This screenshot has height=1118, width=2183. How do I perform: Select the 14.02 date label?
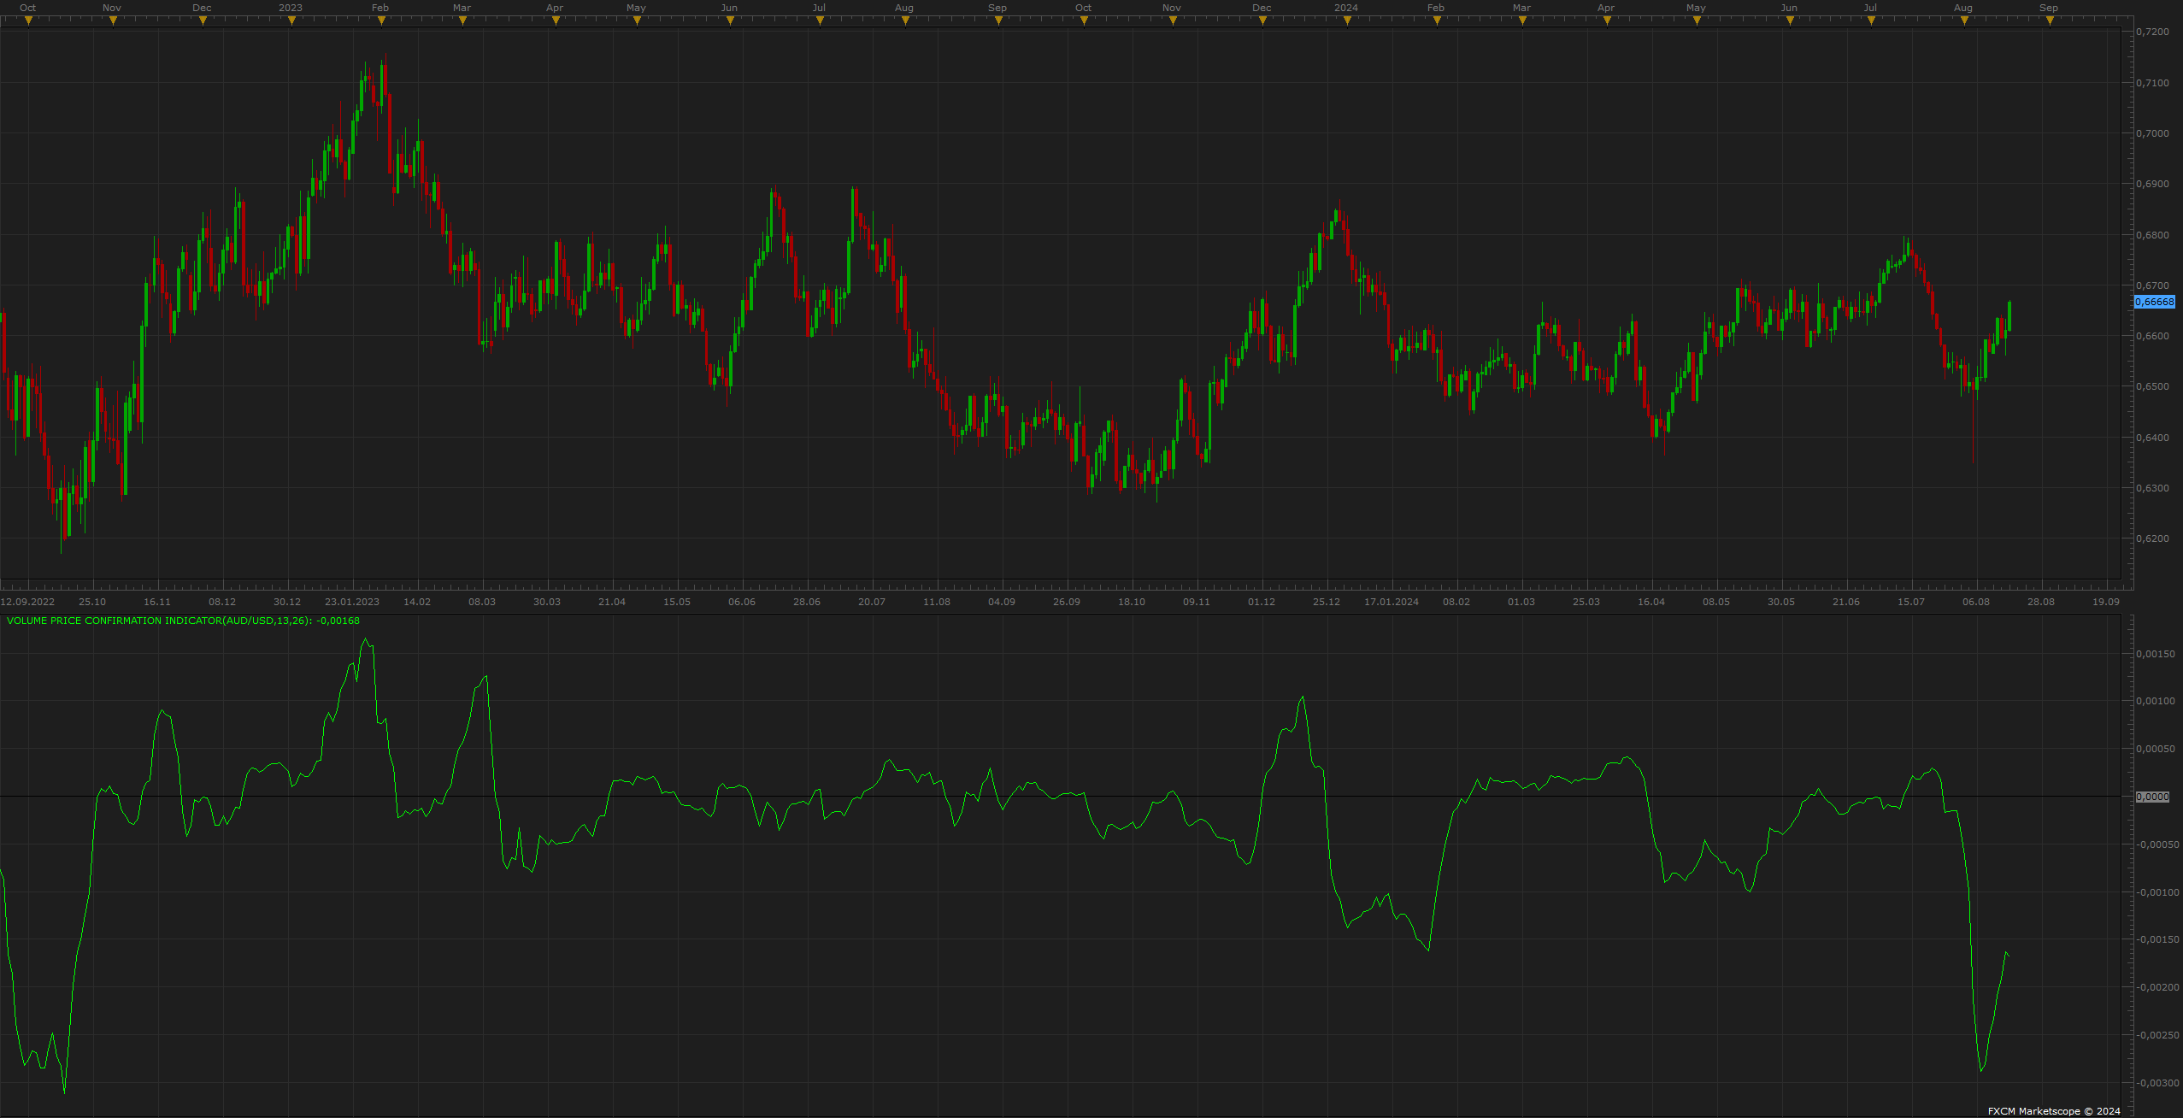click(x=417, y=602)
